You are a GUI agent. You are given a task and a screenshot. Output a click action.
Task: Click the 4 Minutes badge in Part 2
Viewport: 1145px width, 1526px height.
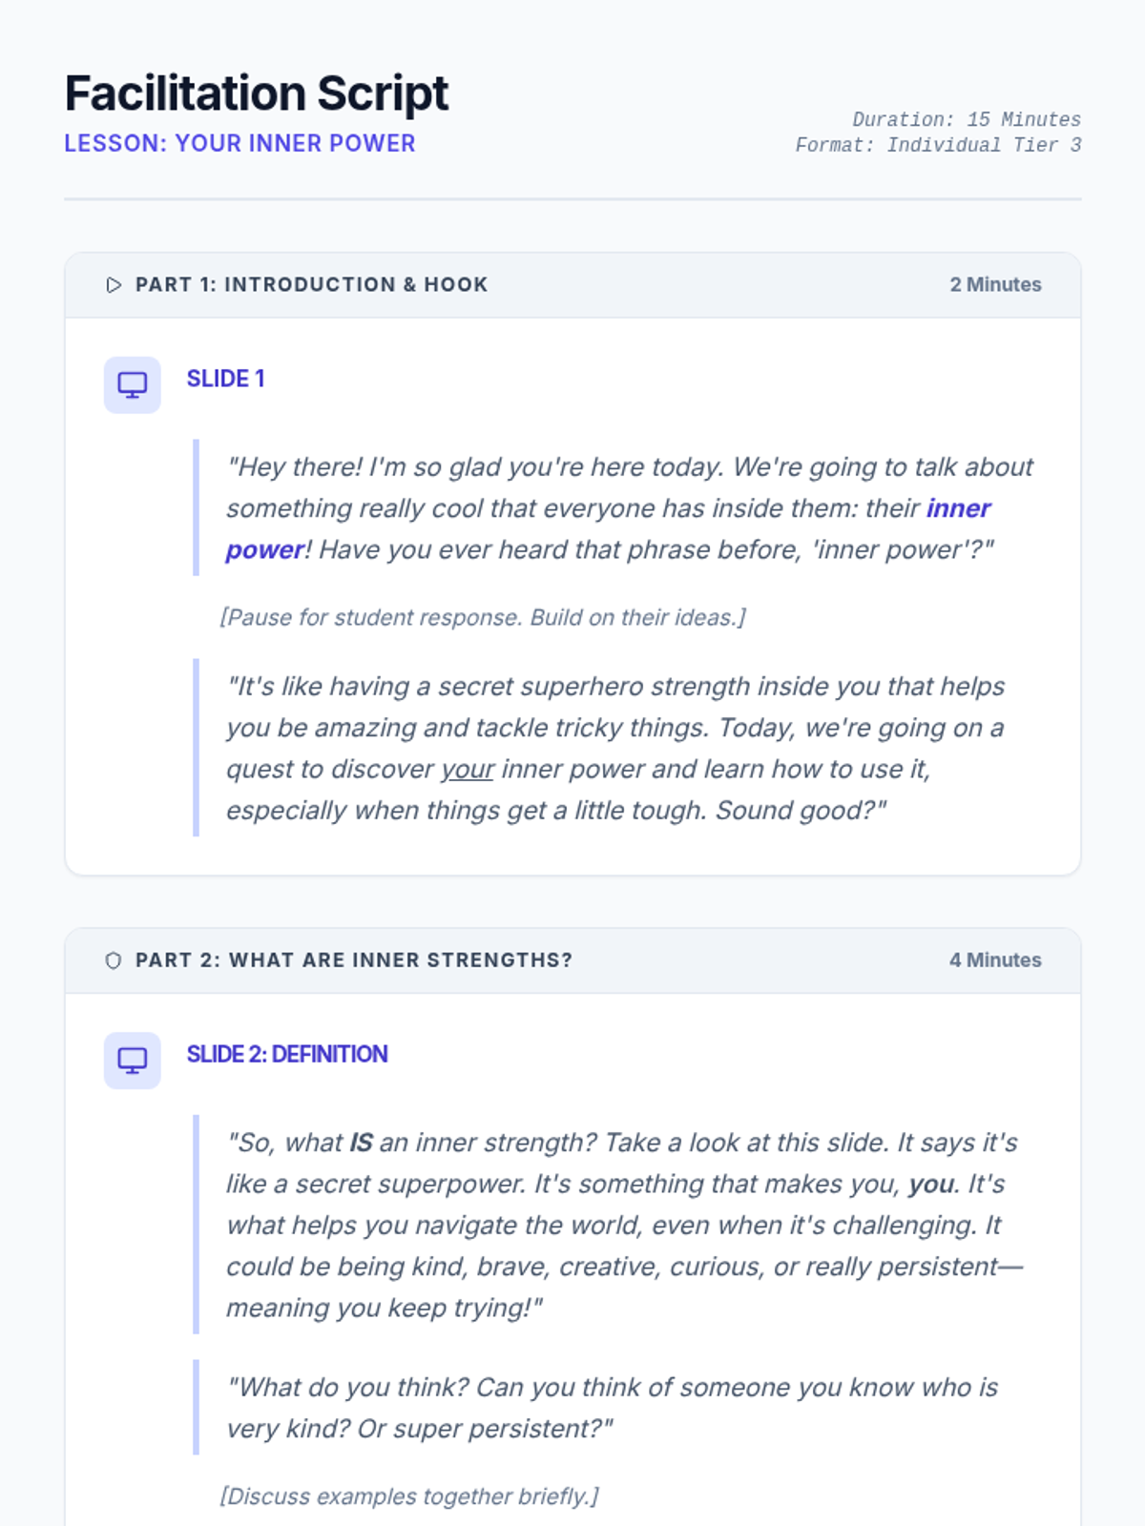coord(995,960)
